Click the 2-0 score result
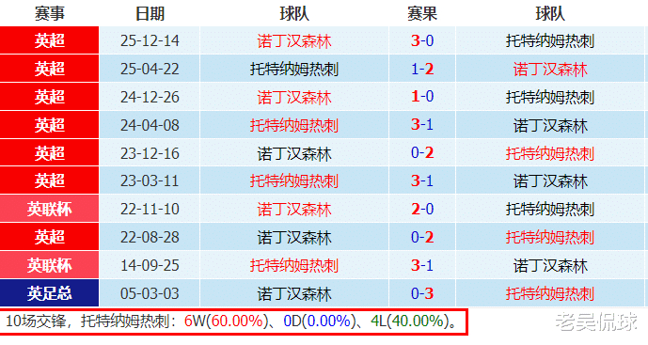 coord(422,209)
